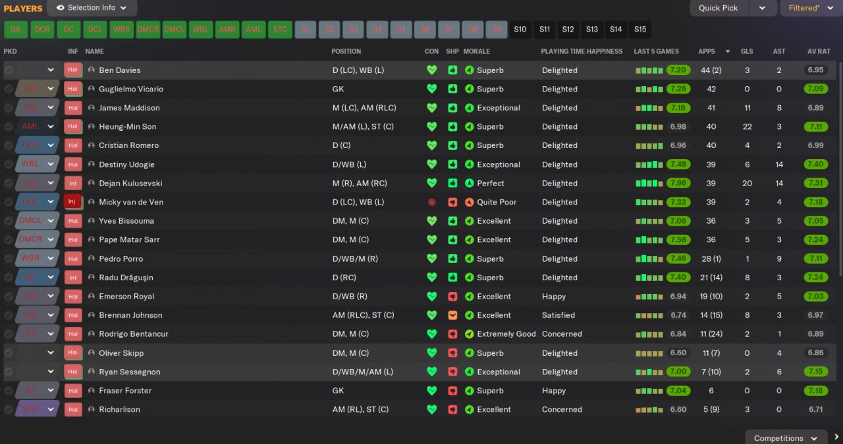Select substitute slot S1
Viewport: 843px width, 444px height.
tap(306, 30)
